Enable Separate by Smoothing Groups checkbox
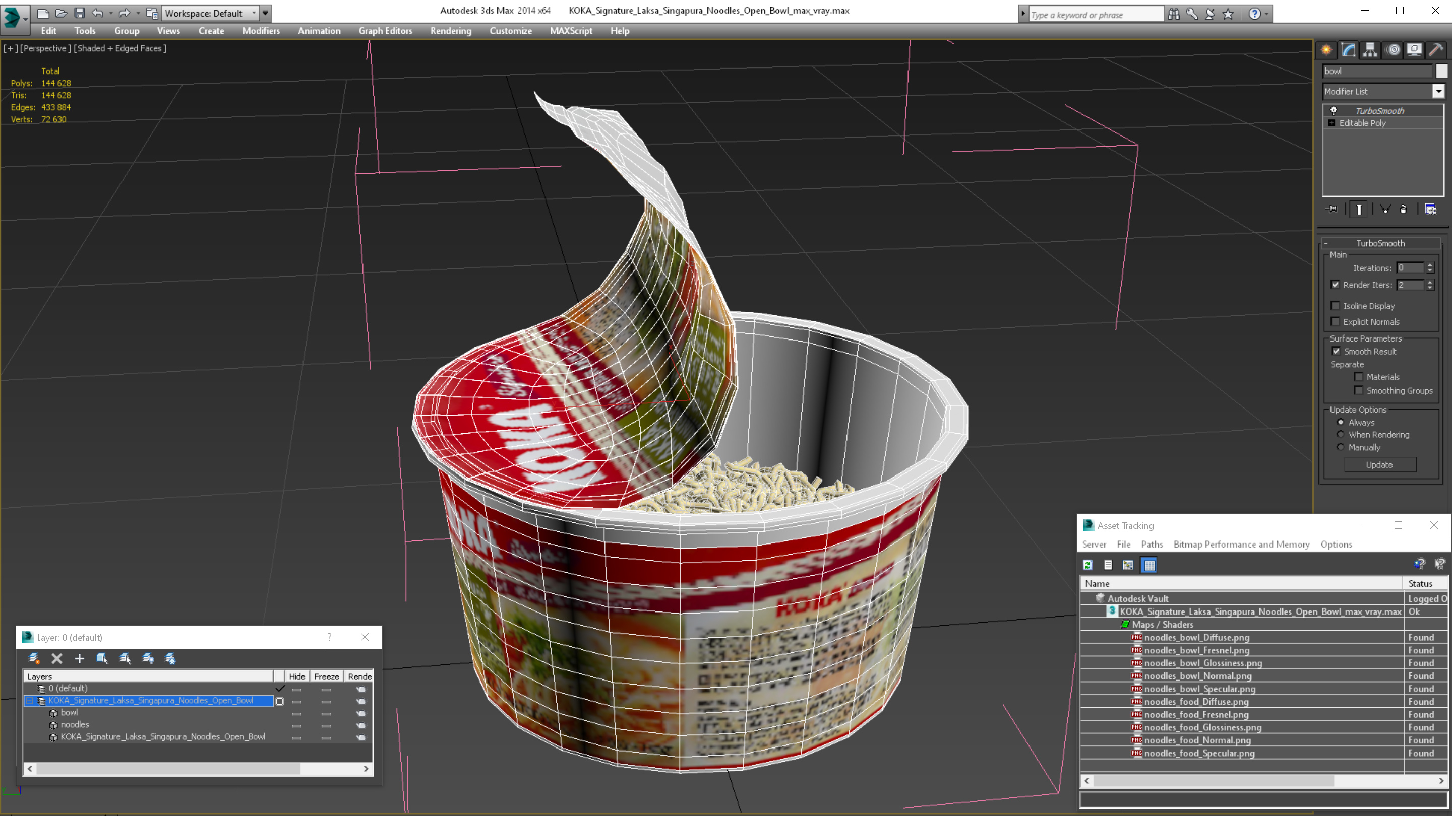This screenshot has width=1452, height=816. tap(1359, 391)
